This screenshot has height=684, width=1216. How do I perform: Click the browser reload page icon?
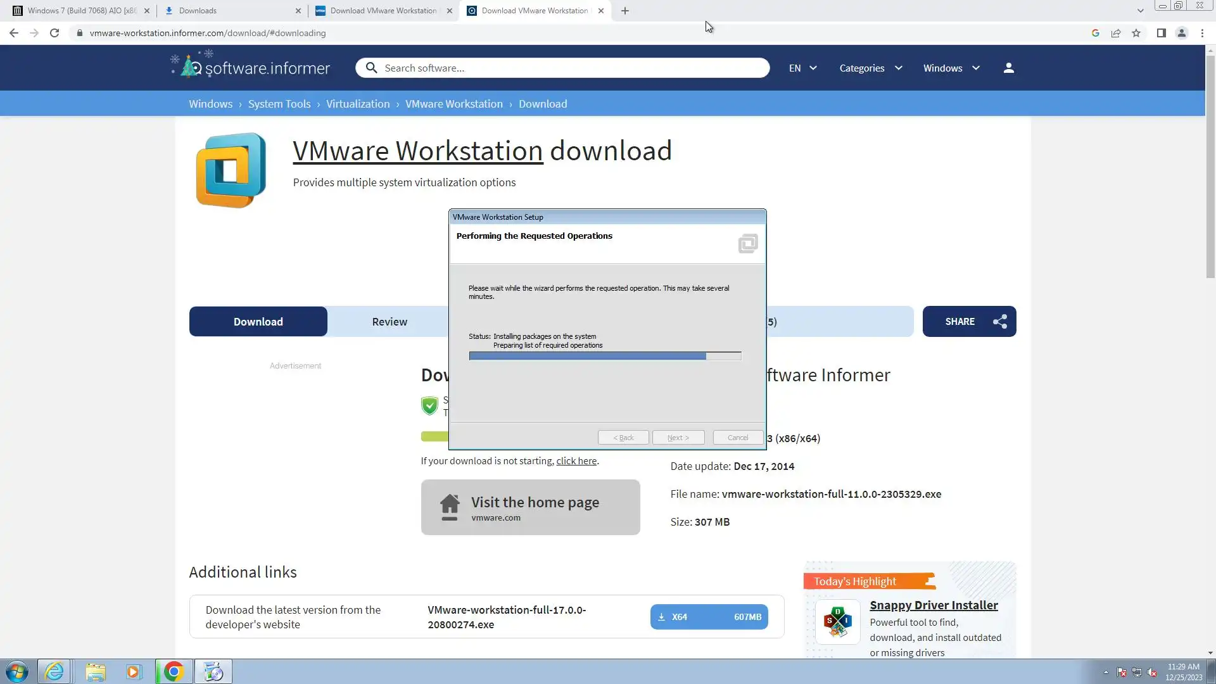point(54,33)
